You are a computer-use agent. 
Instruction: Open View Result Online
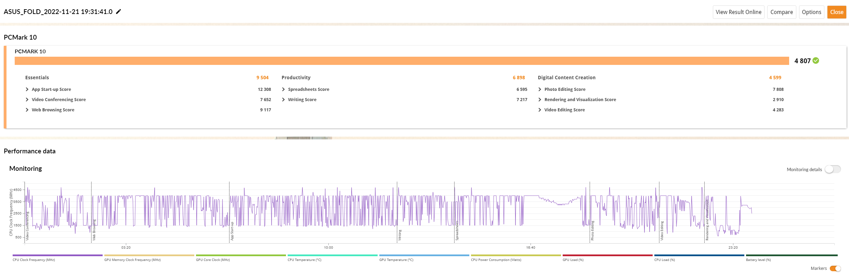(x=739, y=12)
